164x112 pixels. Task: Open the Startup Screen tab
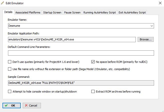pyautogui.click(x=52, y=12)
